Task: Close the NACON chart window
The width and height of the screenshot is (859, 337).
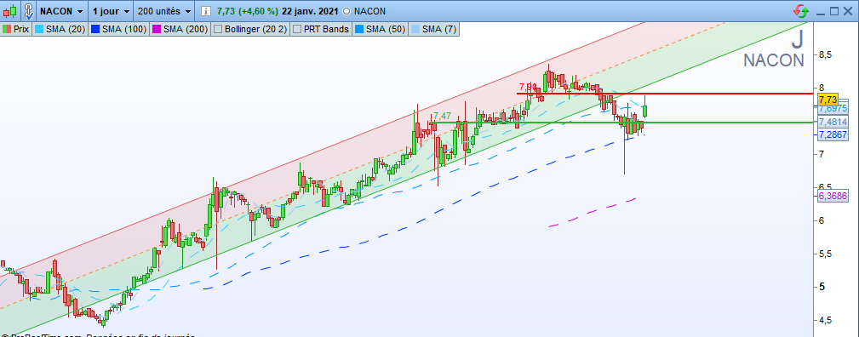Action: pyautogui.click(x=849, y=12)
